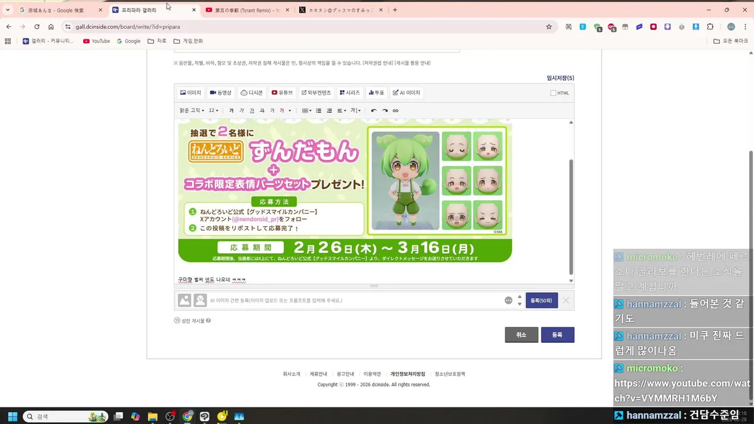
Task: Apply the red font color swatch
Action: coord(282,111)
